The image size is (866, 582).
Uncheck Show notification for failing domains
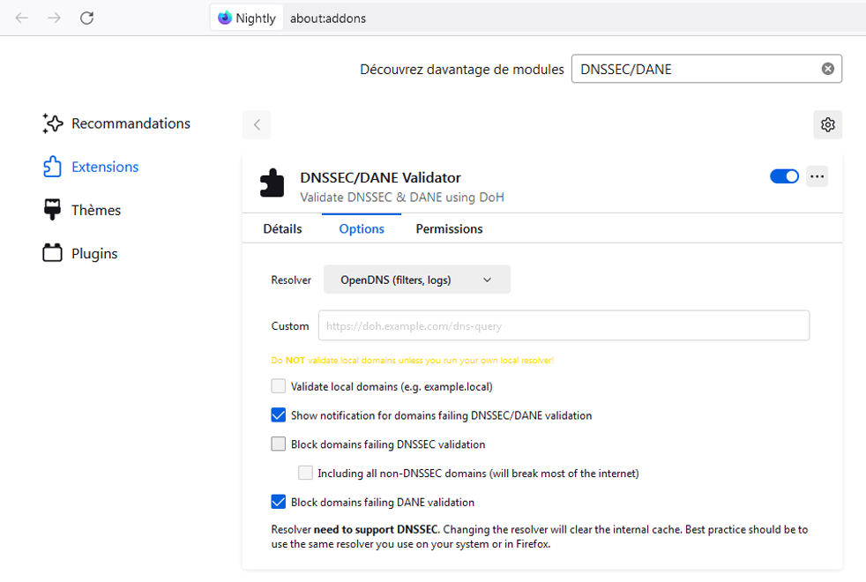pyautogui.click(x=279, y=415)
